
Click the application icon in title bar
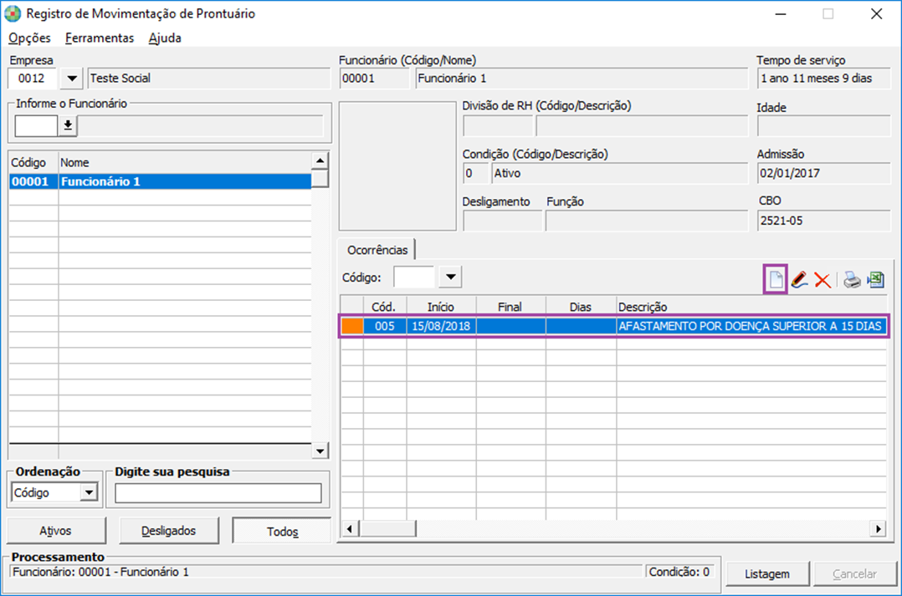[12, 14]
